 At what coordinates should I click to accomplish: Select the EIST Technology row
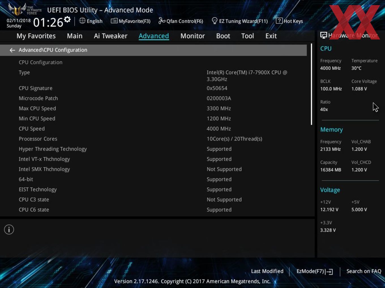tap(38, 189)
